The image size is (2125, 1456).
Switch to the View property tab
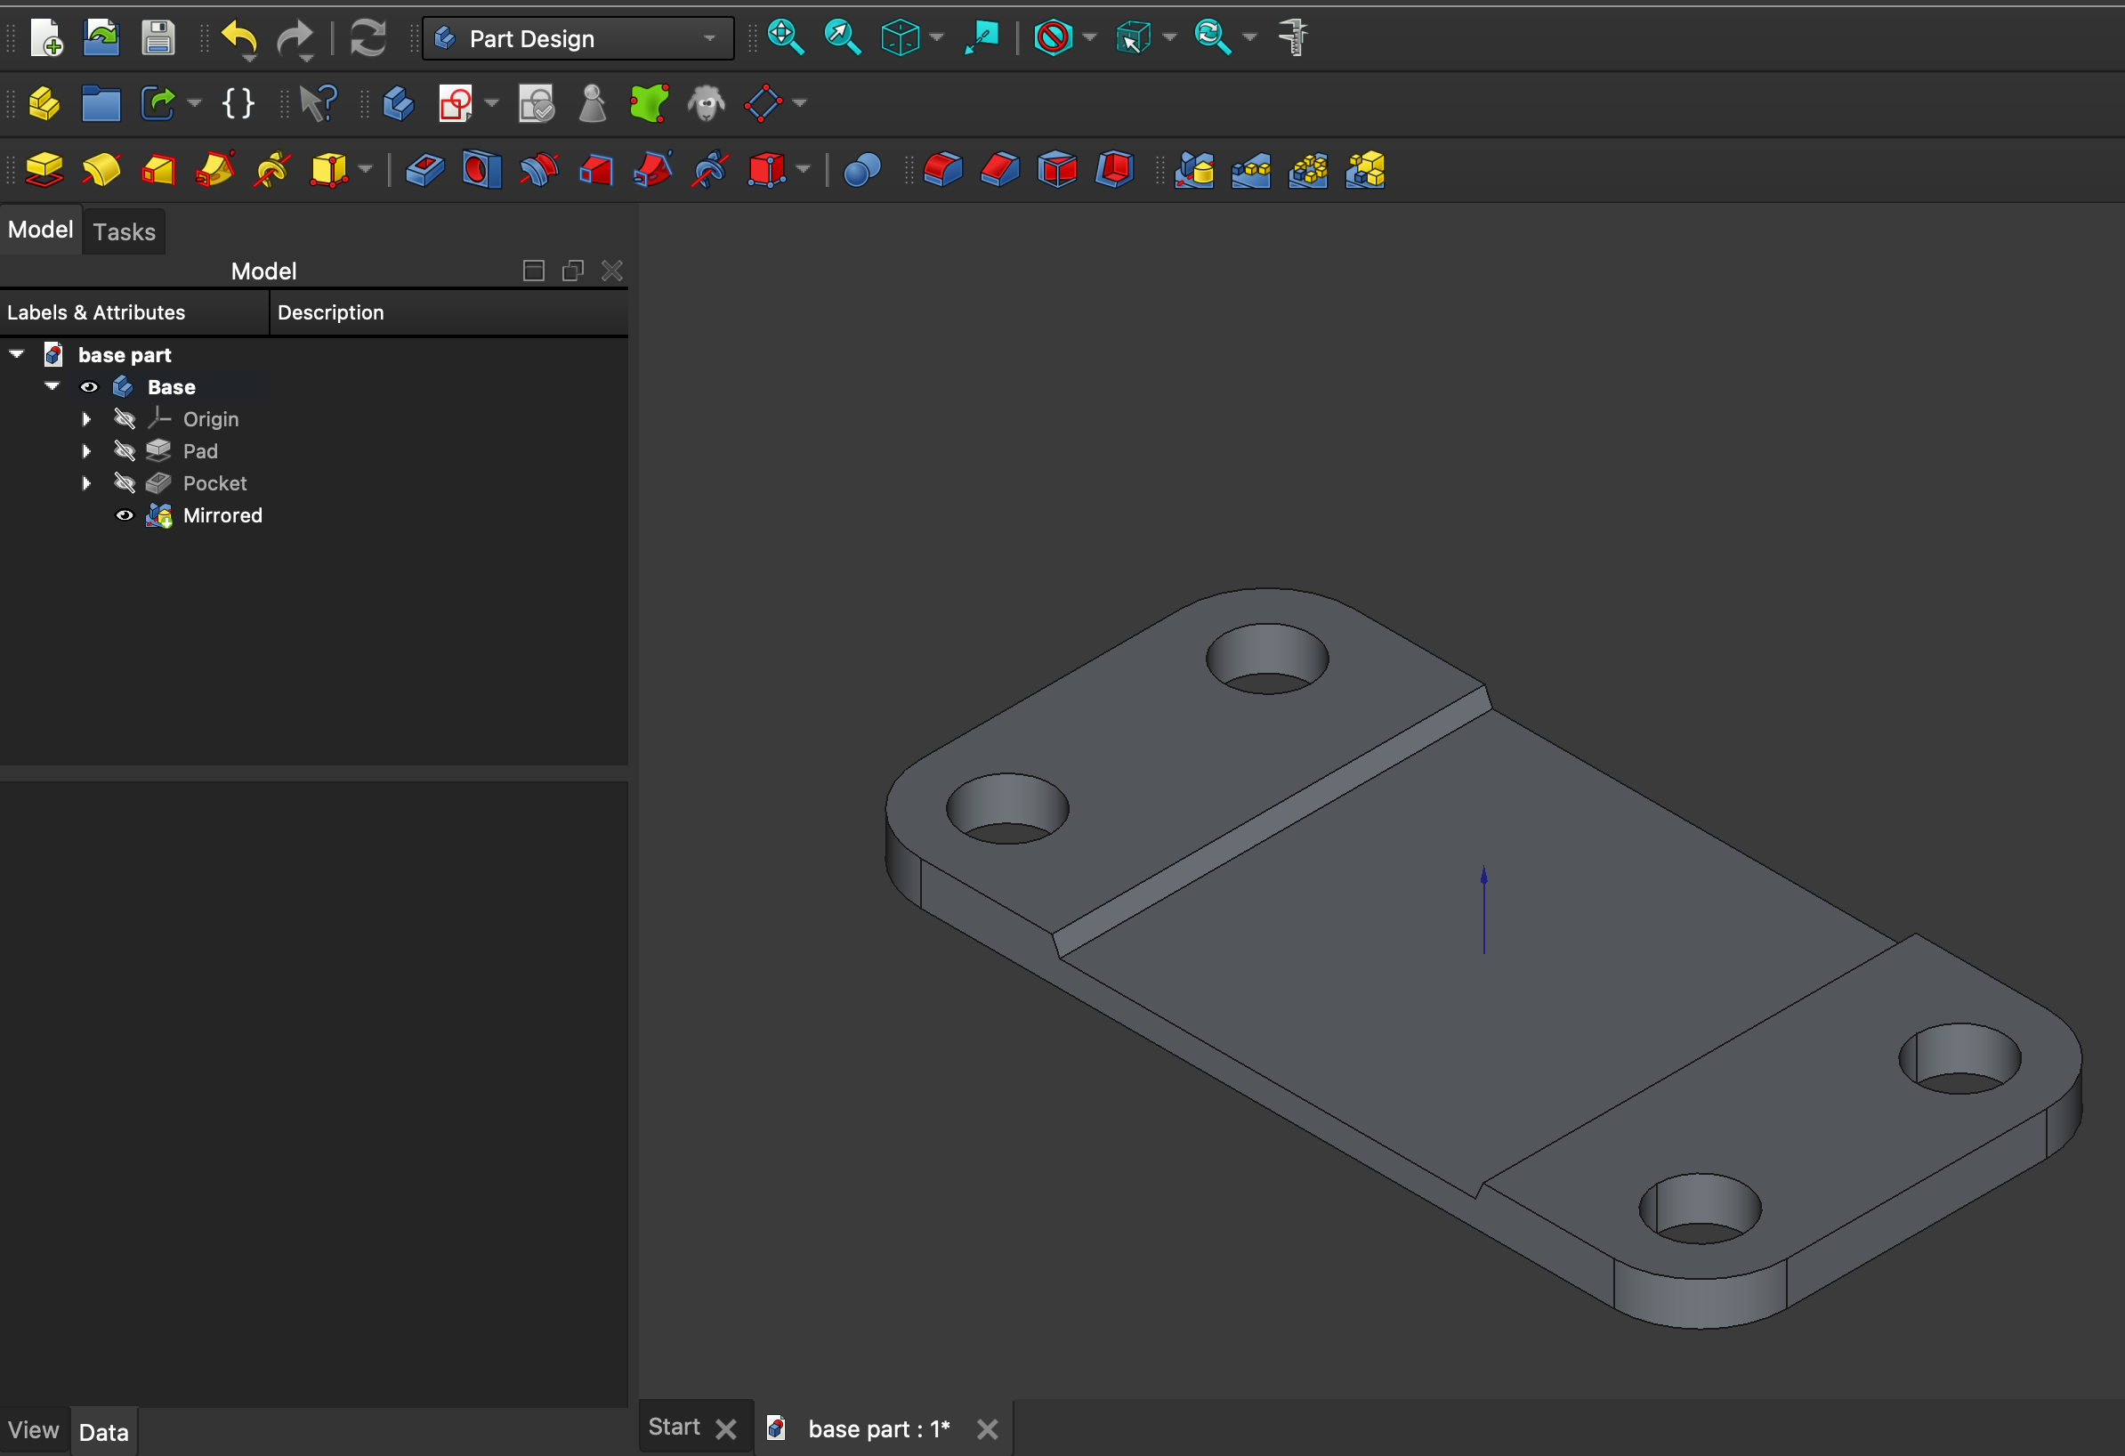coord(34,1430)
